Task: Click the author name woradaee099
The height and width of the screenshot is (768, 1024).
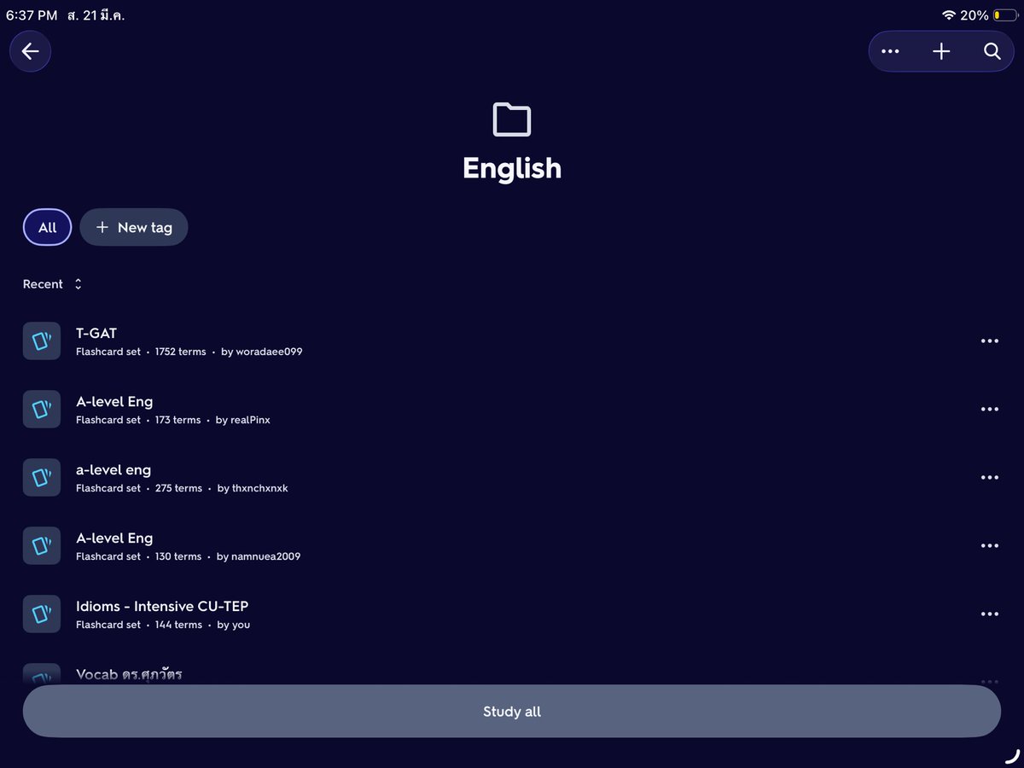Action: pyautogui.click(x=269, y=352)
